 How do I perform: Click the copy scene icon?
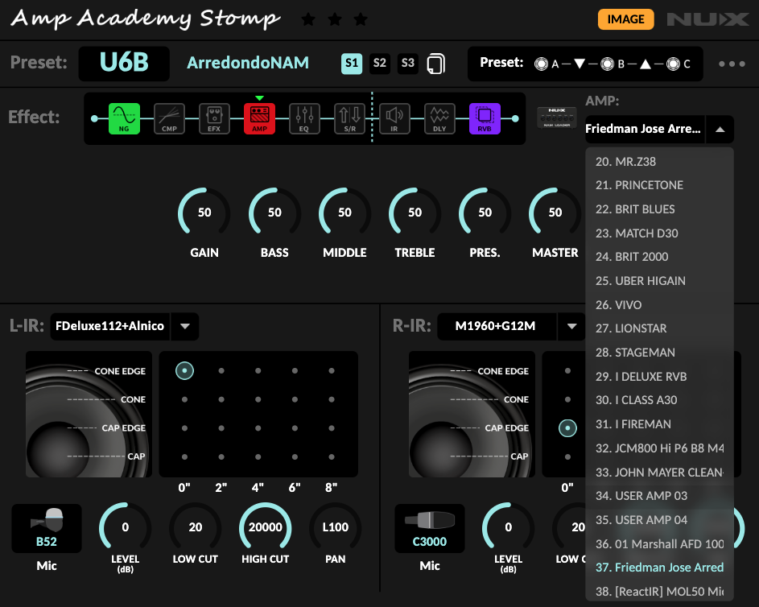coord(435,64)
